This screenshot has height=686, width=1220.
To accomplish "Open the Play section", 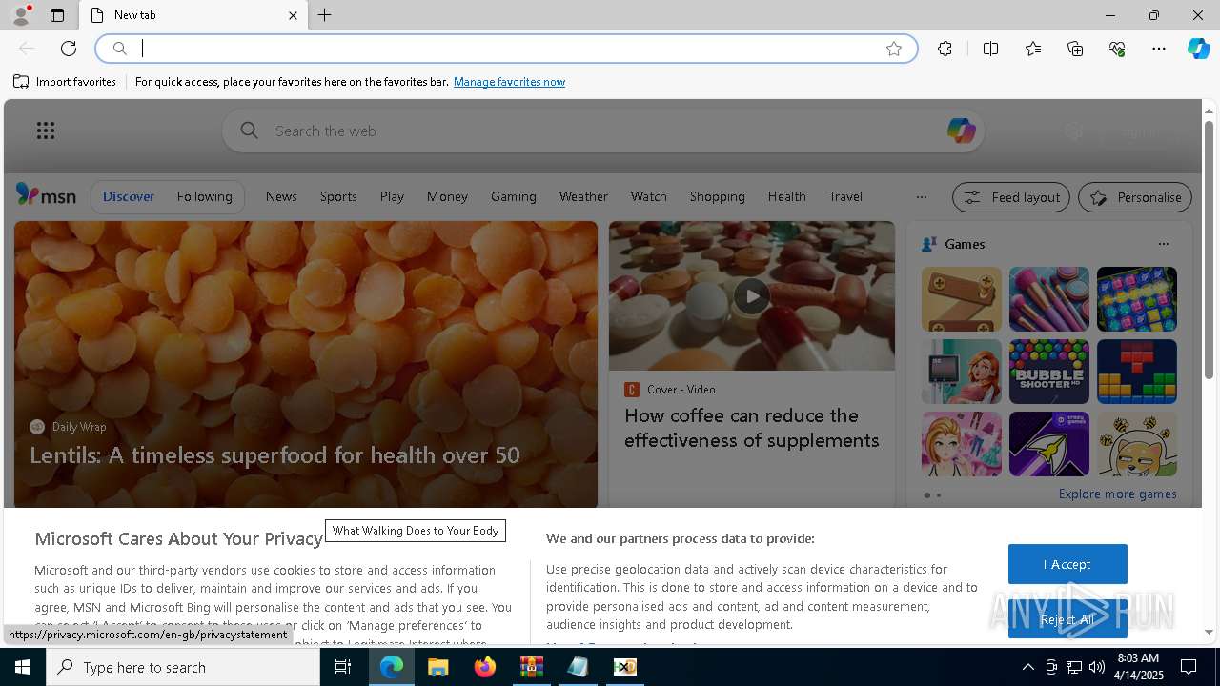I will 392,196.
